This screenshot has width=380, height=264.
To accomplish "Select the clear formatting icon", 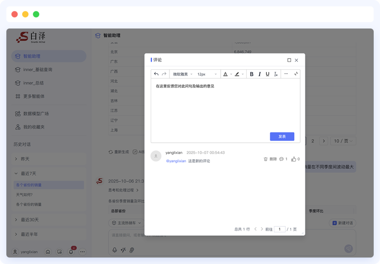I will (275, 74).
